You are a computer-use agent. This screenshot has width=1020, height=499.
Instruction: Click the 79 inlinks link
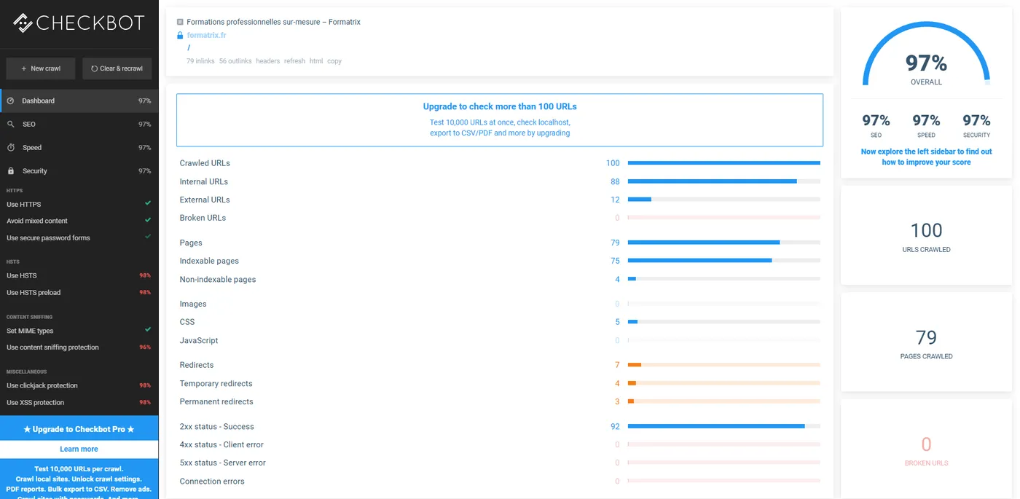pyautogui.click(x=200, y=61)
